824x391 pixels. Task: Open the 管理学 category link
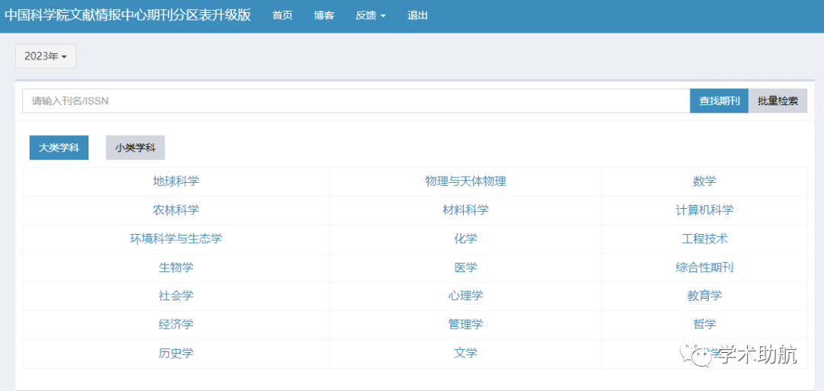point(465,325)
